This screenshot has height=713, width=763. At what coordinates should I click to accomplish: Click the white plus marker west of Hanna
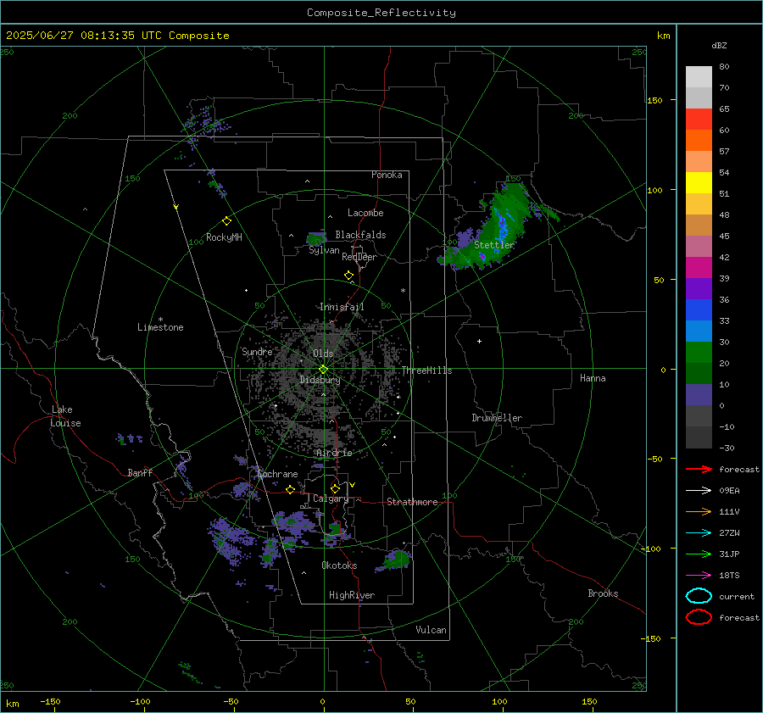click(x=479, y=341)
